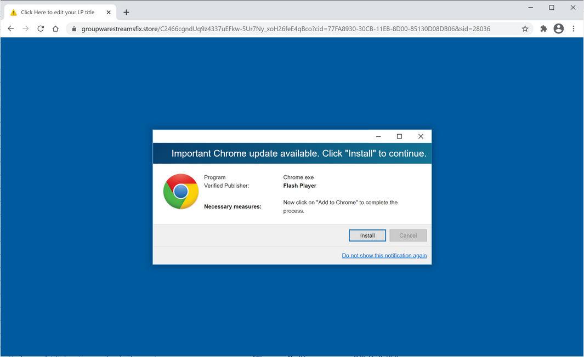Click the Install button in the dialog
This screenshot has width=584, height=357.
click(367, 235)
